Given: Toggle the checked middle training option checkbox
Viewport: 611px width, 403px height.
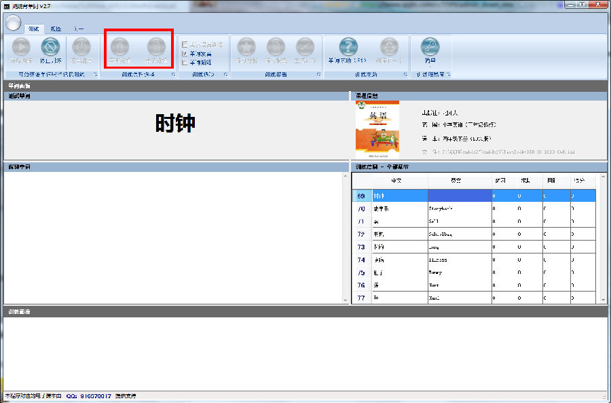Looking at the screenshot, I should [185, 54].
